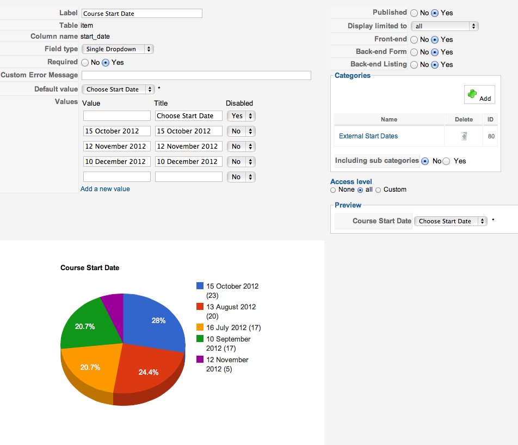Select Access level None
Screen dimensions: 518x445
333,190
